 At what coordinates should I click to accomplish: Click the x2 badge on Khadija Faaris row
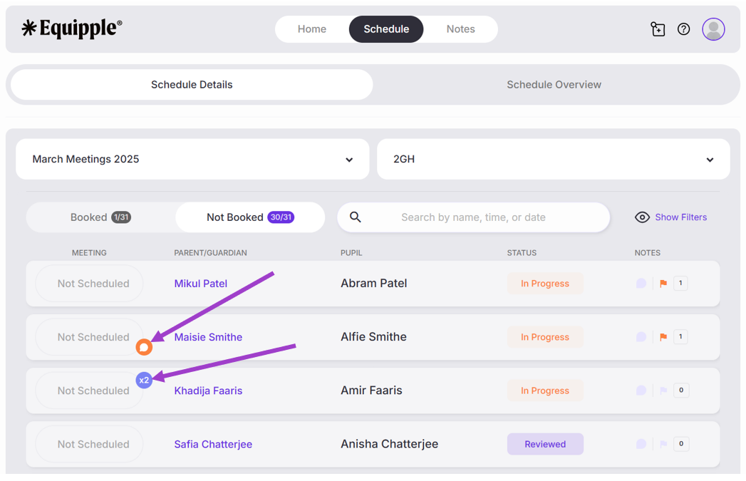[144, 380]
